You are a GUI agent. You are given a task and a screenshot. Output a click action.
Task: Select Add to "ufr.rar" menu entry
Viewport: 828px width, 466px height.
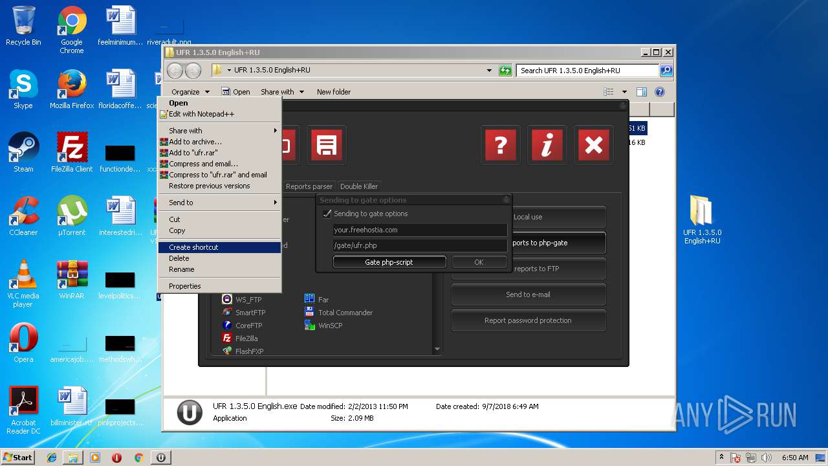pyautogui.click(x=219, y=153)
